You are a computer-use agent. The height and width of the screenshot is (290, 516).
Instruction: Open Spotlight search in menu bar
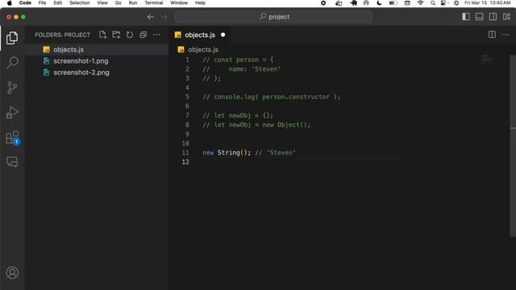pyautogui.click(x=433, y=3)
